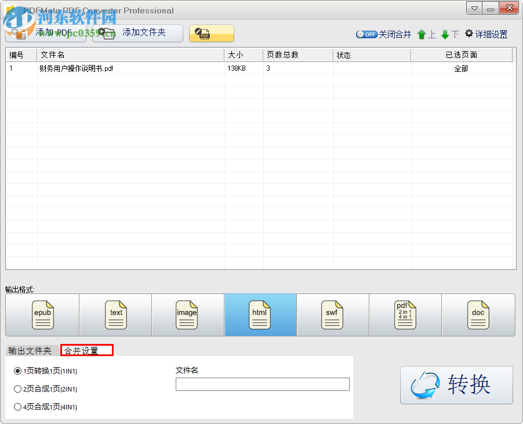Choose the image output format icon
This screenshot has height=424, width=523.
click(x=187, y=315)
